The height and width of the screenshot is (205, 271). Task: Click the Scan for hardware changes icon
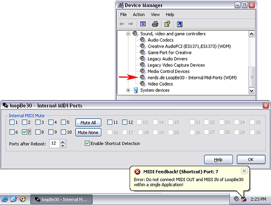pos(180,24)
